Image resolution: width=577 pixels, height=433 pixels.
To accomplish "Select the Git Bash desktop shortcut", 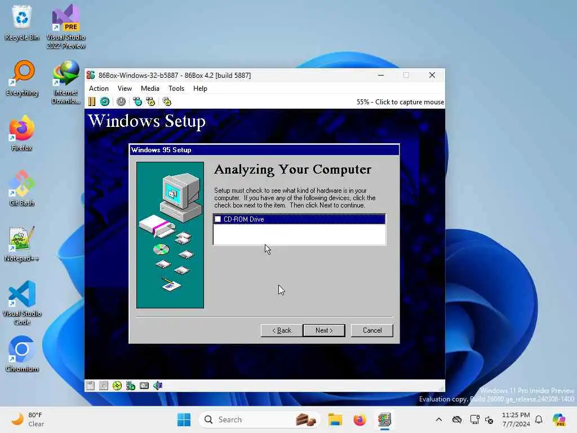I will [x=22, y=189].
